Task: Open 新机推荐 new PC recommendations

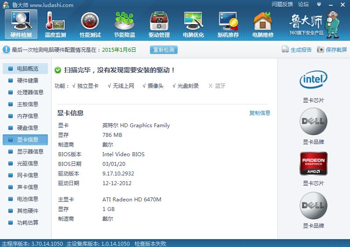Action: click(x=228, y=25)
